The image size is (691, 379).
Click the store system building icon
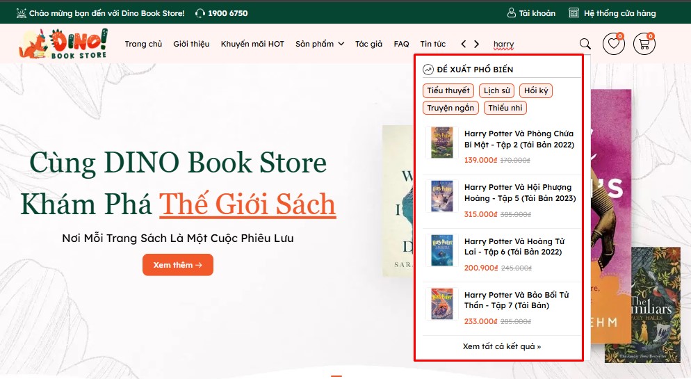pyautogui.click(x=574, y=13)
